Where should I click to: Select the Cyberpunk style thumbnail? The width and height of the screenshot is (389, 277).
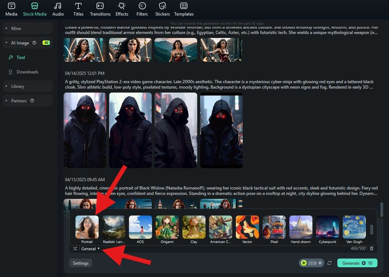click(328, 227)
